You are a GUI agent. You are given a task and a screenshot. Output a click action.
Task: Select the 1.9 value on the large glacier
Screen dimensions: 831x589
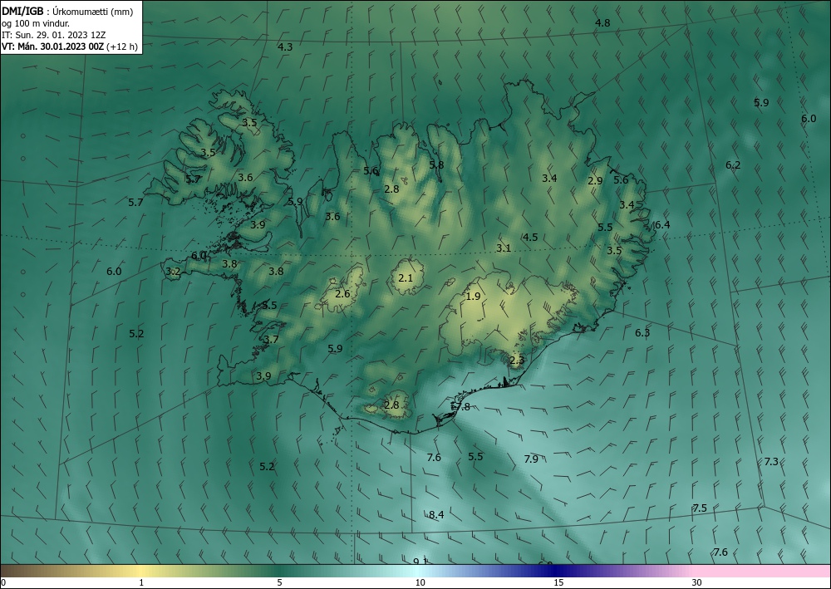pyautogui.click(x=473, y=296)
